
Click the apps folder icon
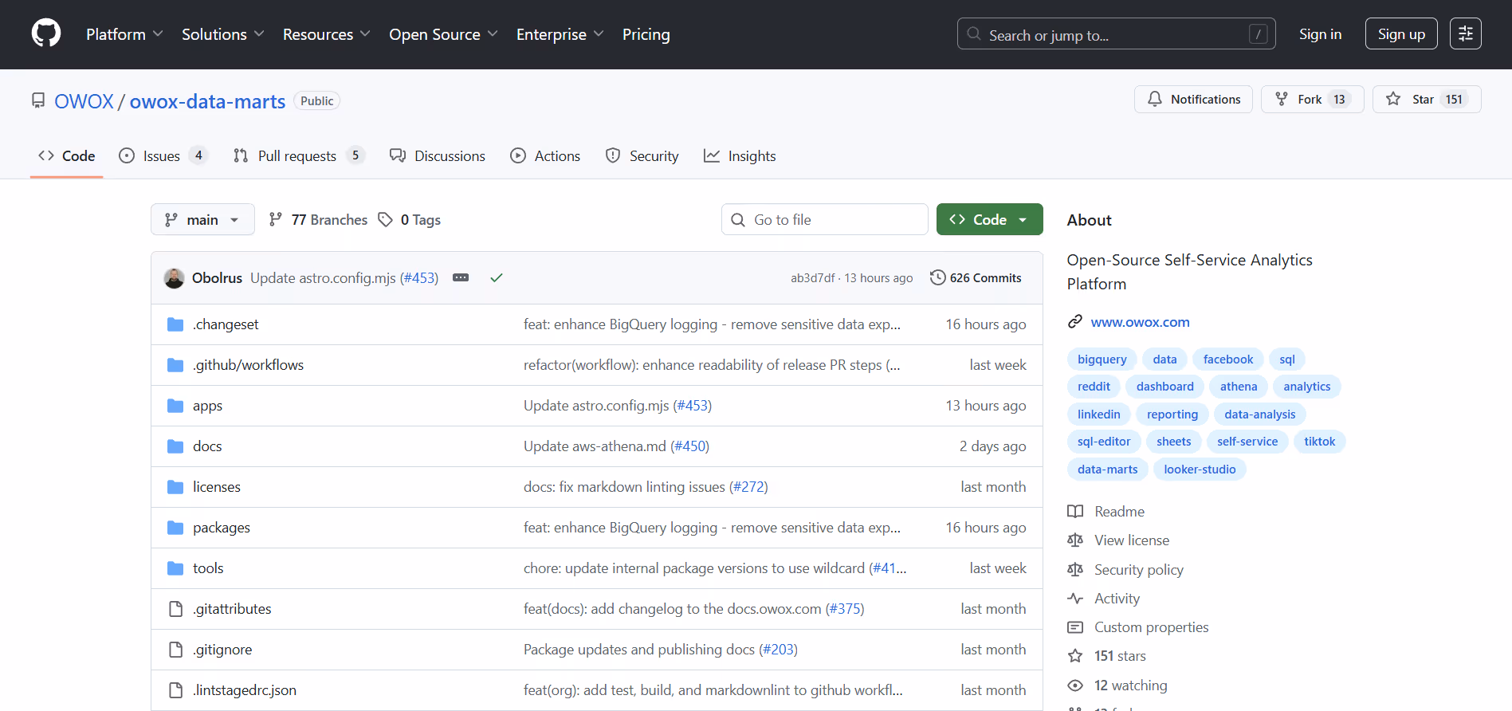[x=175, y=406]
